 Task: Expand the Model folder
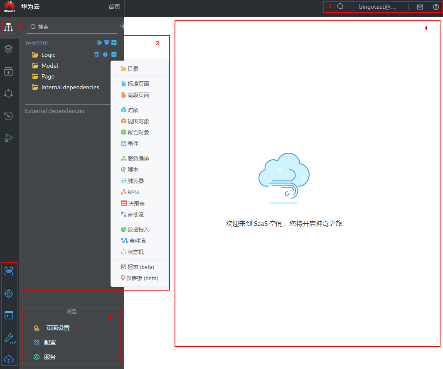coord(45,66)
